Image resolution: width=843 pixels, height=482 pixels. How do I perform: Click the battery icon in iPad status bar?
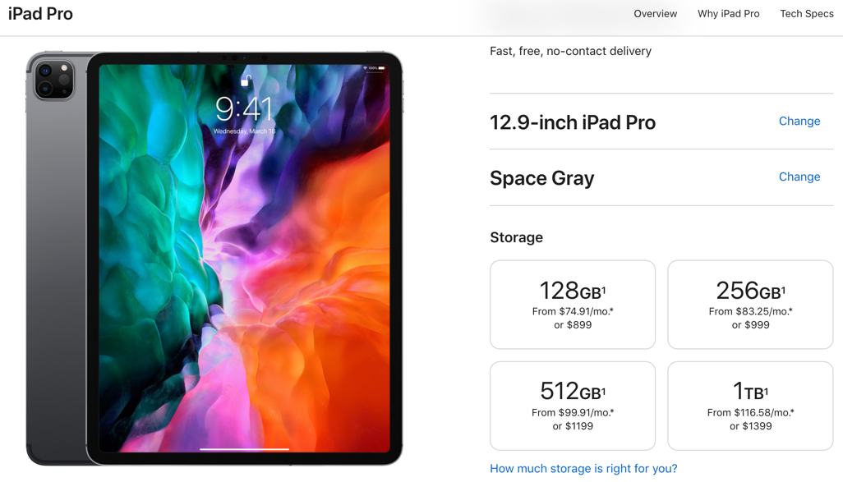click(x=381, y=68)
